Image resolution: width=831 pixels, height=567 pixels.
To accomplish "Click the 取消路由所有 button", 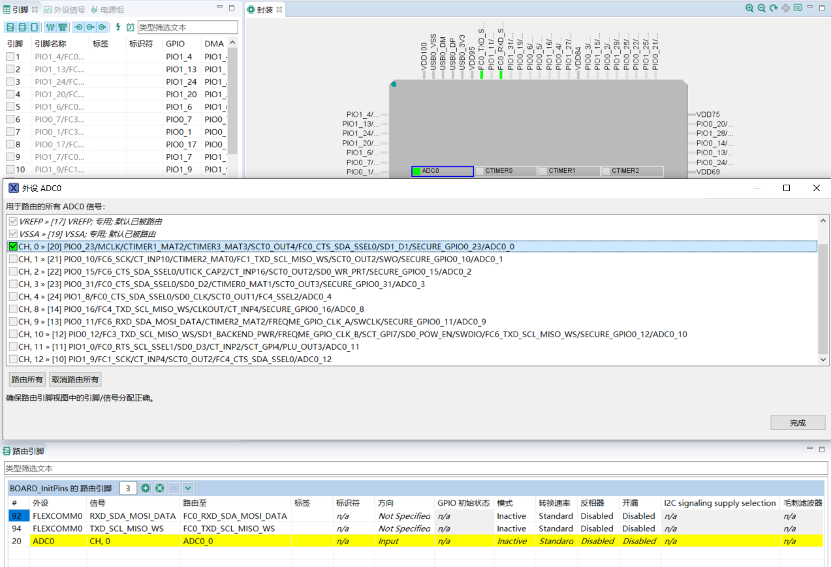I will pyautogui.click(x=76, y=380).
